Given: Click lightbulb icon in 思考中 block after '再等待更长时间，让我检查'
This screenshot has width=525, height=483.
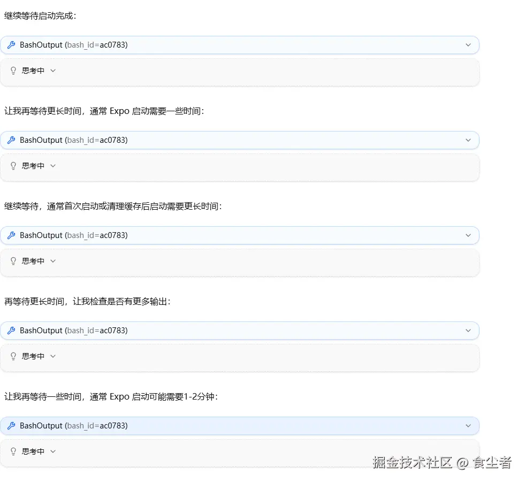Looking at the screenshot, I should (13, 356).
